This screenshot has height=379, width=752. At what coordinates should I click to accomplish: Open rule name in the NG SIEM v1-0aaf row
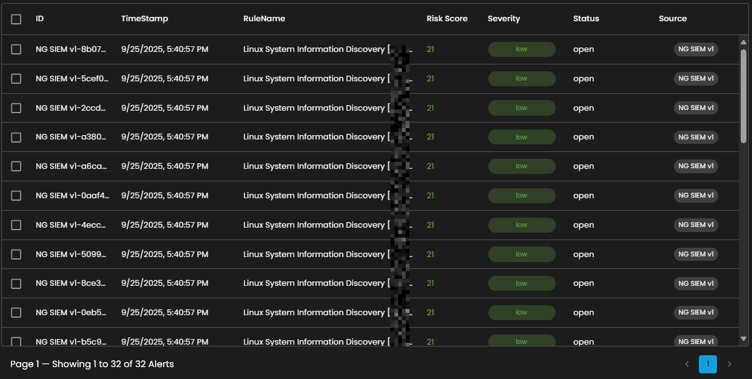[314, 196]
